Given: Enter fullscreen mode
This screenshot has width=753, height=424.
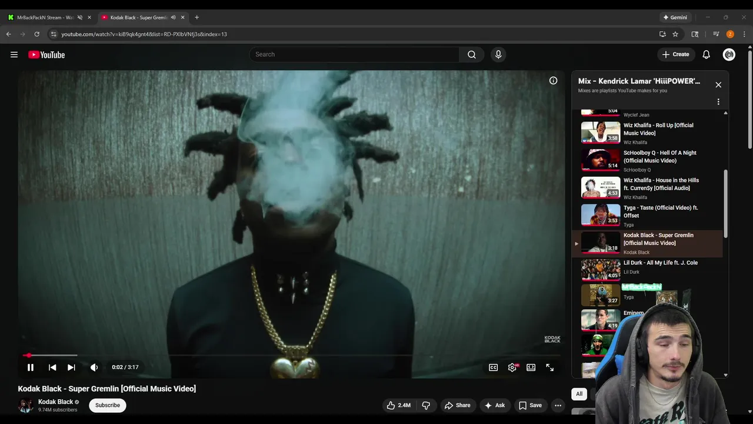Looking at the screenshot, I should click(550, 367).
